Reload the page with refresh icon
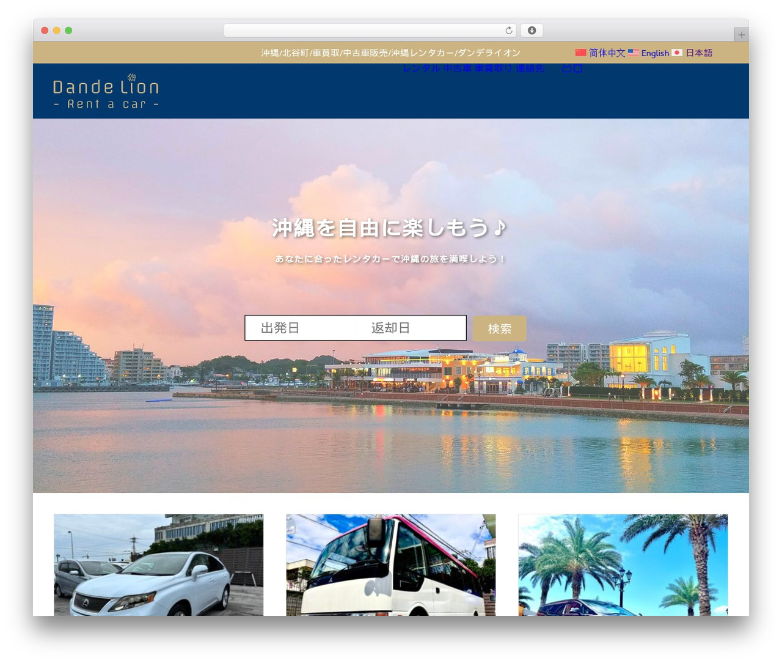 [509, 30]
